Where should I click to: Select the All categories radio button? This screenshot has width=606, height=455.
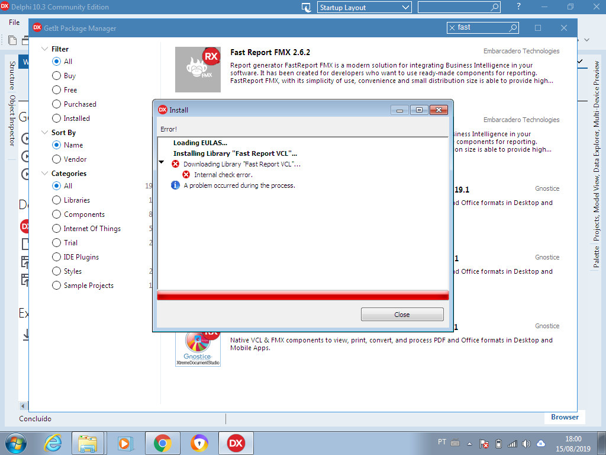pyautogui.click(x=56, y=185)
